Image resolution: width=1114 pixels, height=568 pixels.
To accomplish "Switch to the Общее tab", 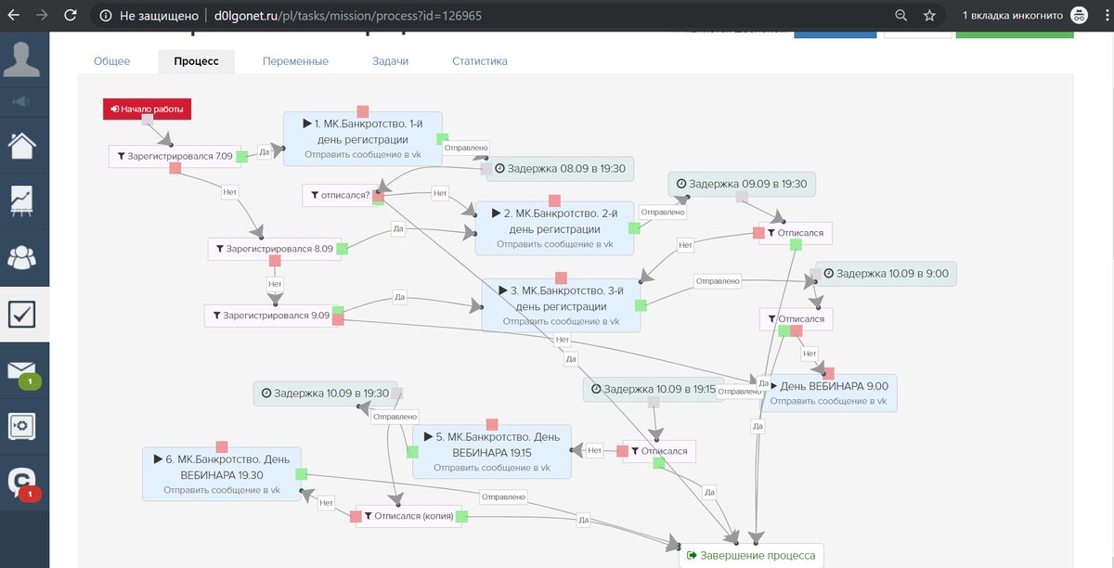I will pyautogui.click(x=111, y=61).
